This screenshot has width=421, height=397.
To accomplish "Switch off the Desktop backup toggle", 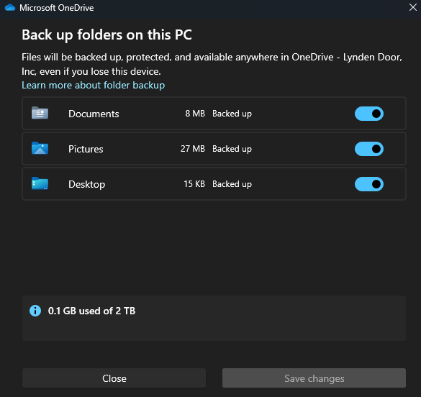I will (369, 184).
